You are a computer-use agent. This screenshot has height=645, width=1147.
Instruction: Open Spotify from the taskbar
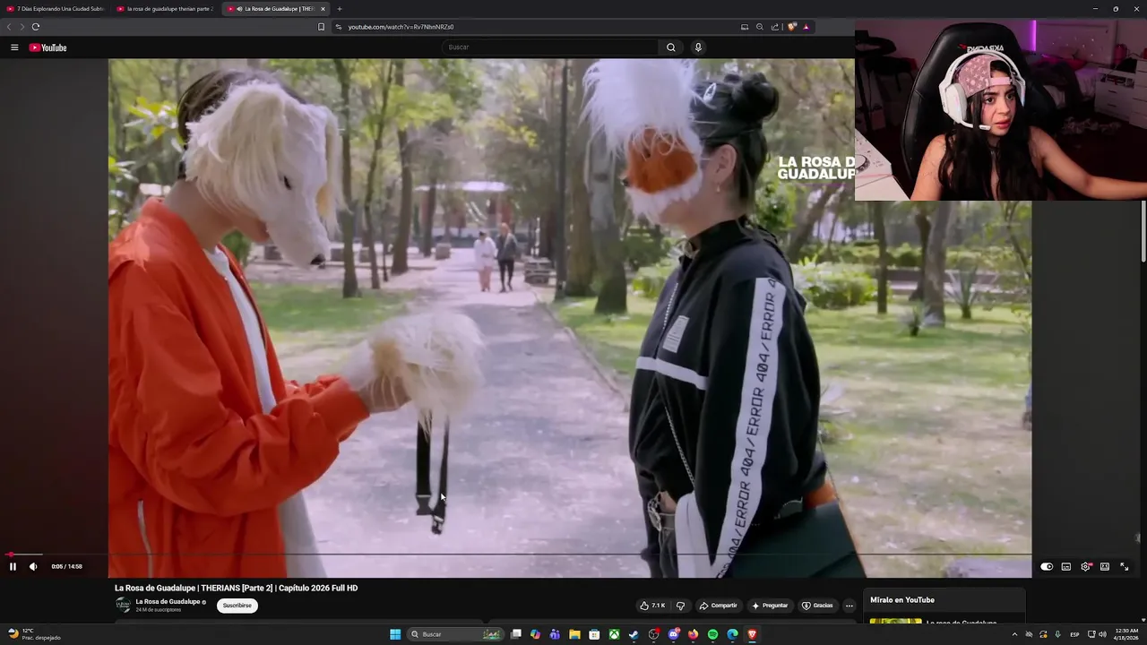(712, 634)
